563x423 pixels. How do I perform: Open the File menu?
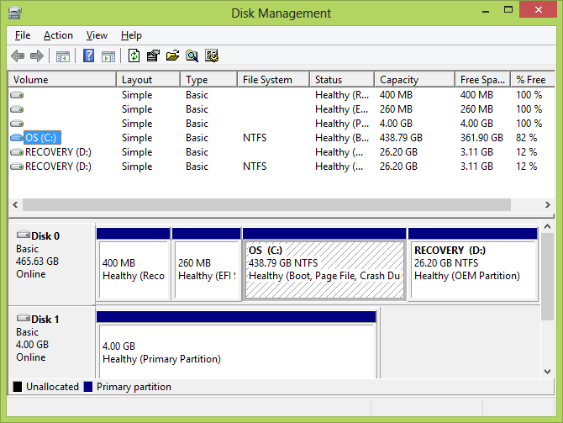(x=23, y=35)
